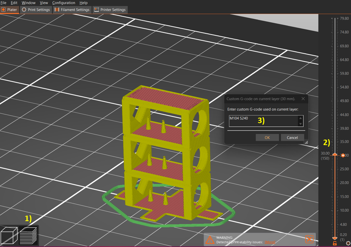Click the orange warning triangle icon
Viewport: 351px width, 247px height.
point(210,240)
